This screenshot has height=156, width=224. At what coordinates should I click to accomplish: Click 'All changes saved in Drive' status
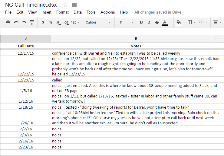pos(158,12)
